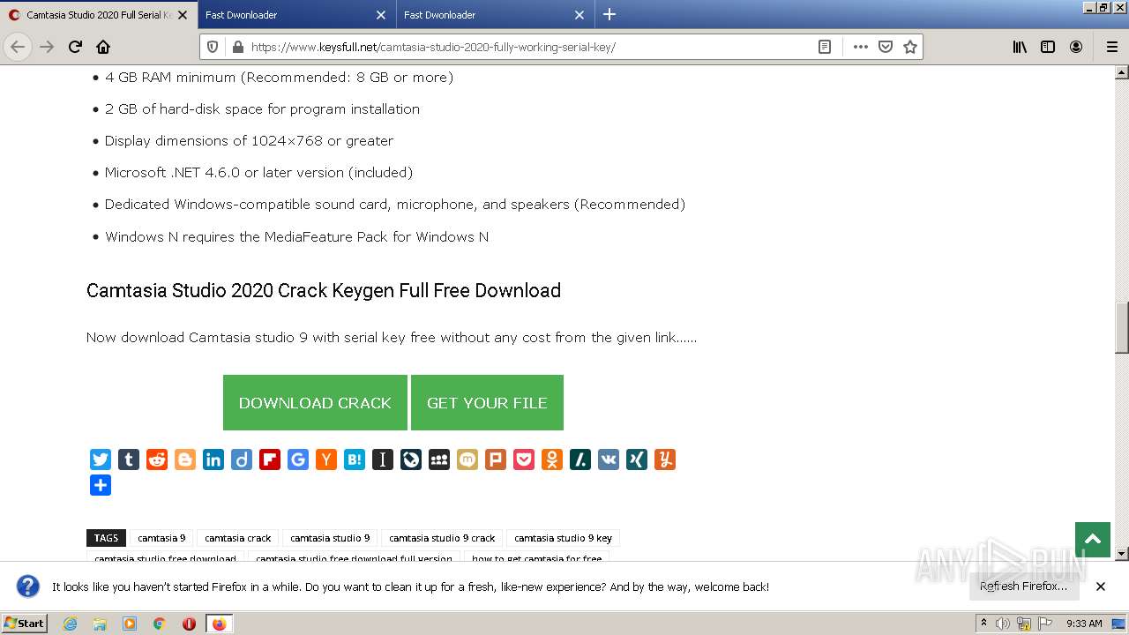
Task: View site security padlock info
Action: (x=236, y=47)
